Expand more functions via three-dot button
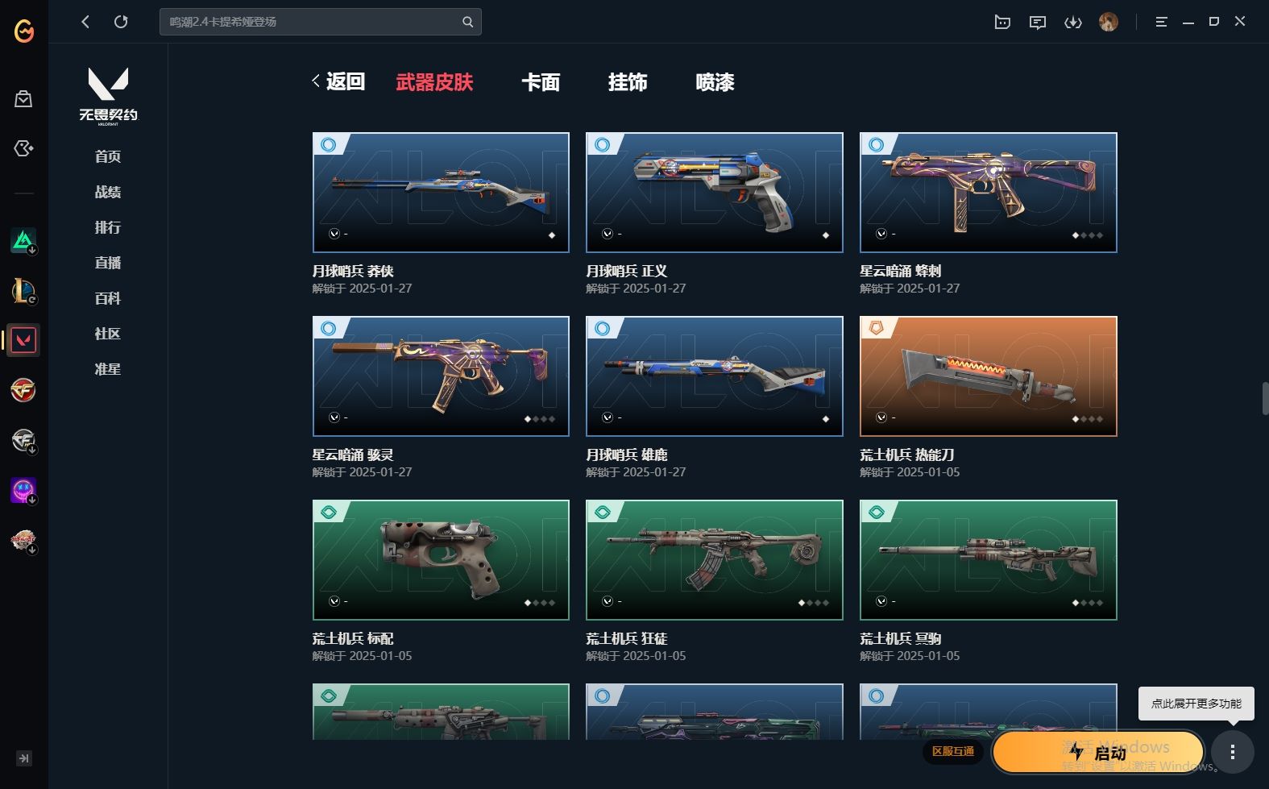 pos(1233,752)
